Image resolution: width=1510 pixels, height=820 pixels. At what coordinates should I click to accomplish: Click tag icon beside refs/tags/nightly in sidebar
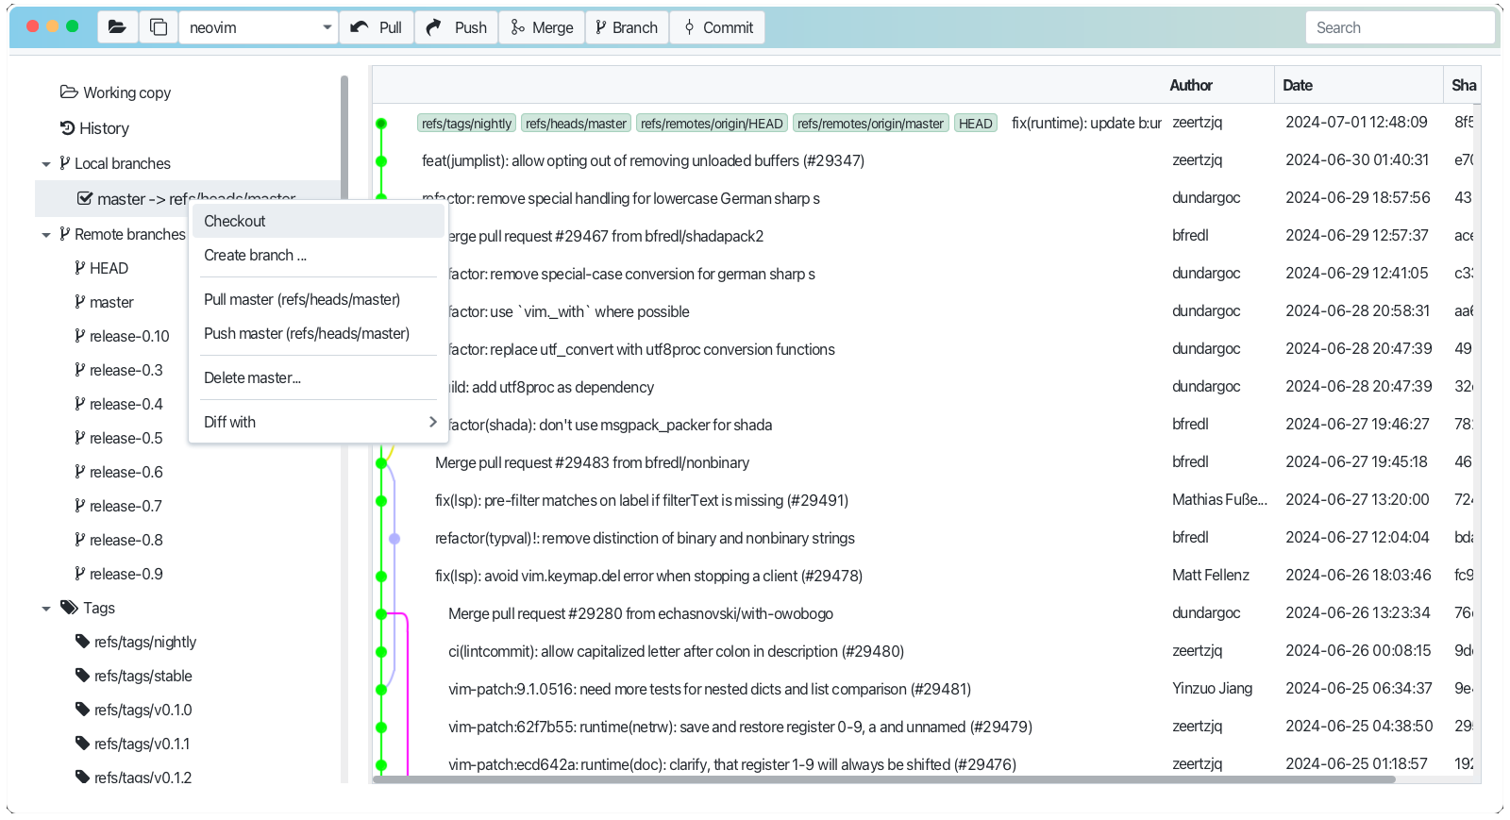(82, 642)
